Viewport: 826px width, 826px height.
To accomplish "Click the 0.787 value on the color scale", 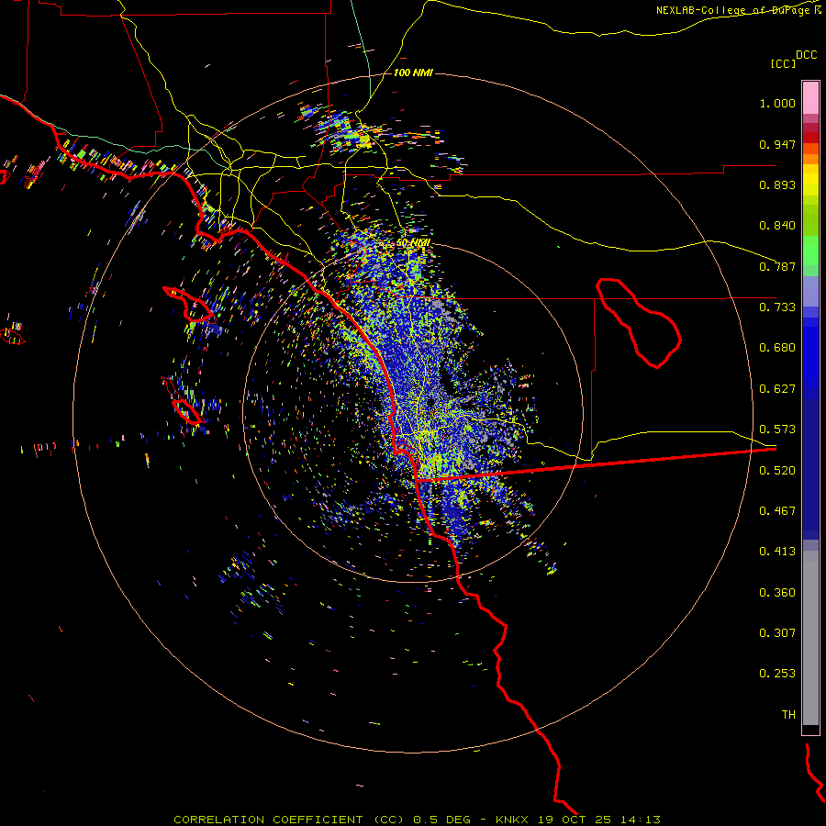I will [x=777, y=266].
